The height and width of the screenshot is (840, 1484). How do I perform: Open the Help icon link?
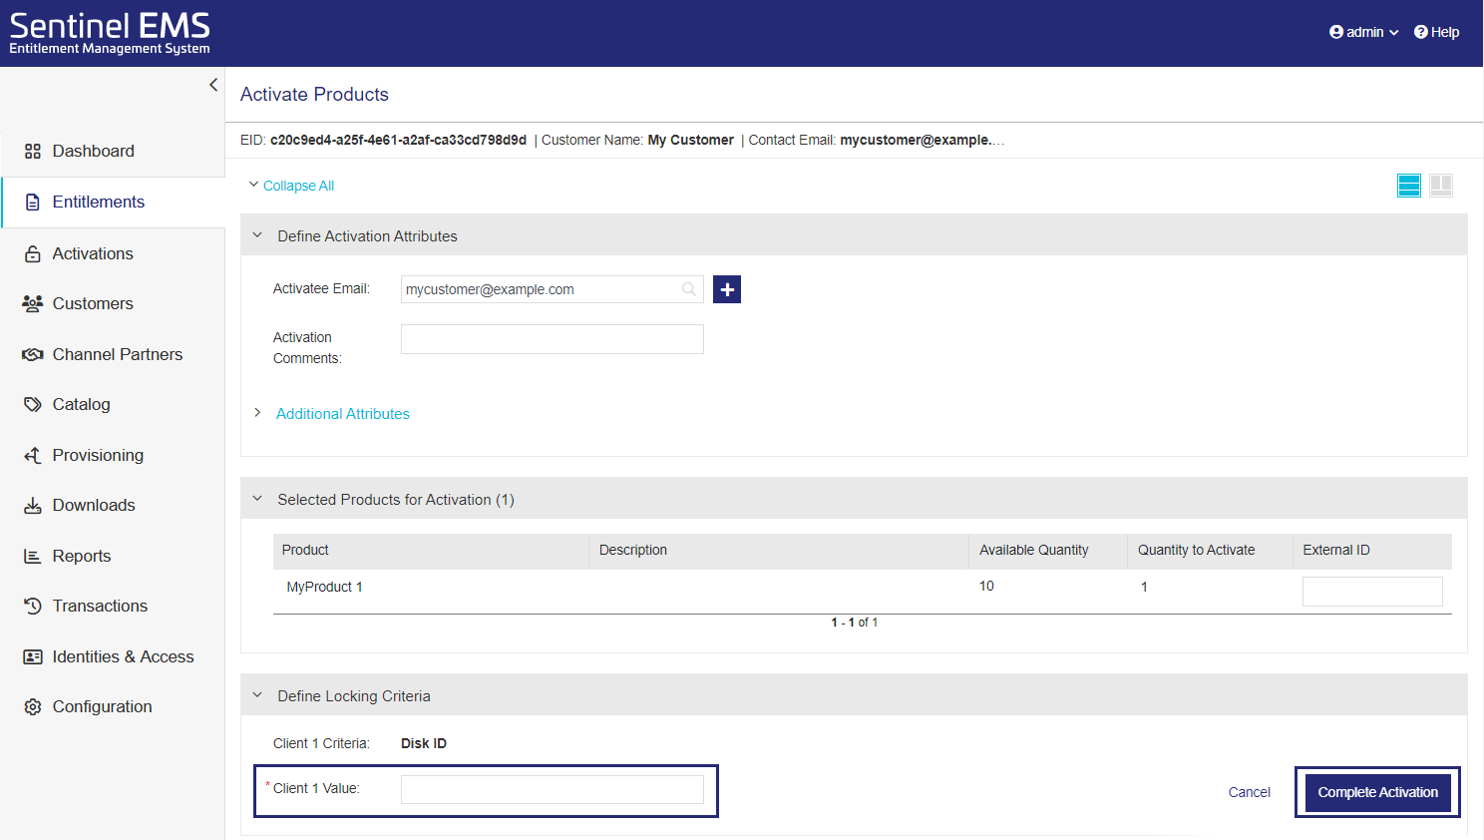tap(1436, 32)
